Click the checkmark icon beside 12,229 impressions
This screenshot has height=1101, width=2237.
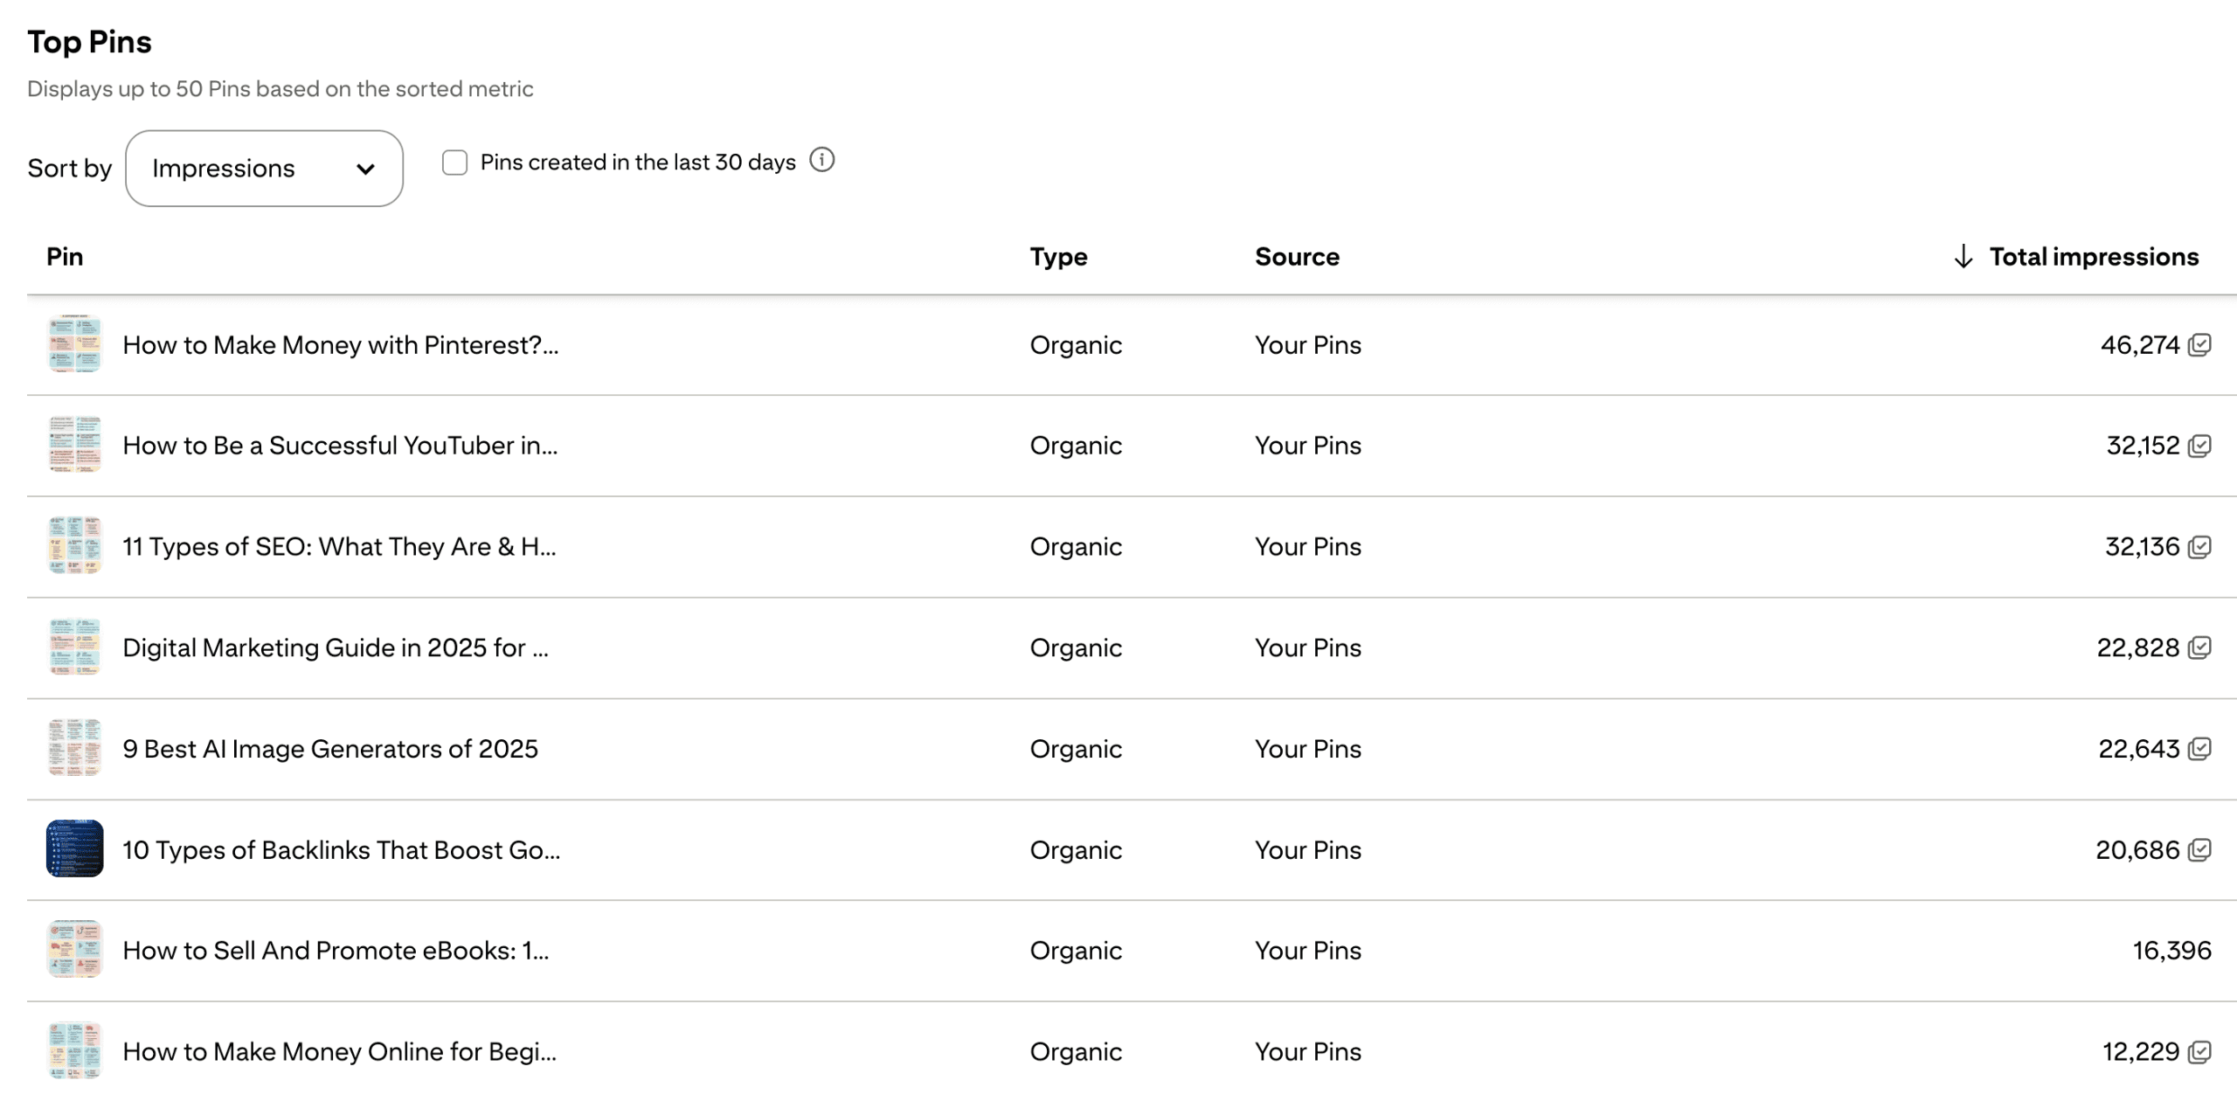2199,1051
